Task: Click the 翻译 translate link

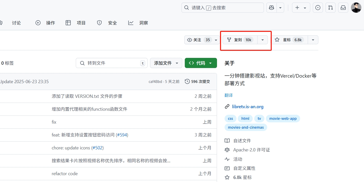Action: tap(229, 95)
